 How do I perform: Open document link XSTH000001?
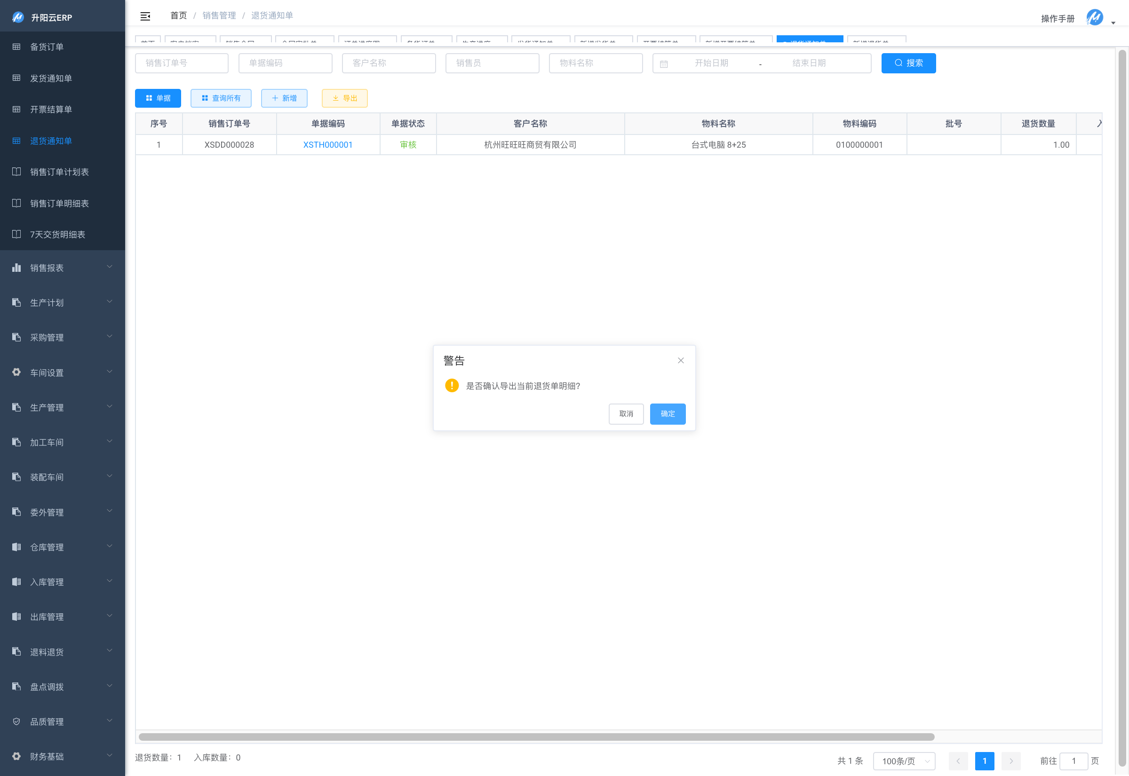pyautogui.click(x=327, y=145)
